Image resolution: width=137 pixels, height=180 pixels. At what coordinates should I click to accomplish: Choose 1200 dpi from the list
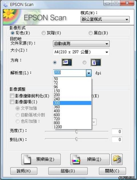pyautogui.click(x=72, y=127)
